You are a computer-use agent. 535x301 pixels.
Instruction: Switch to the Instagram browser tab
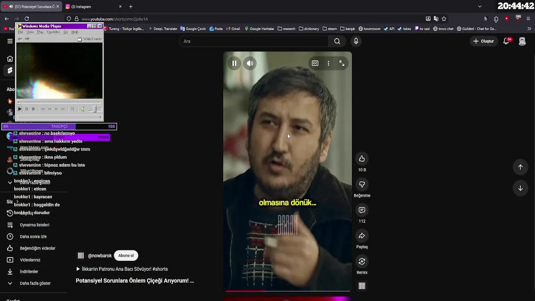click(94, 7)
